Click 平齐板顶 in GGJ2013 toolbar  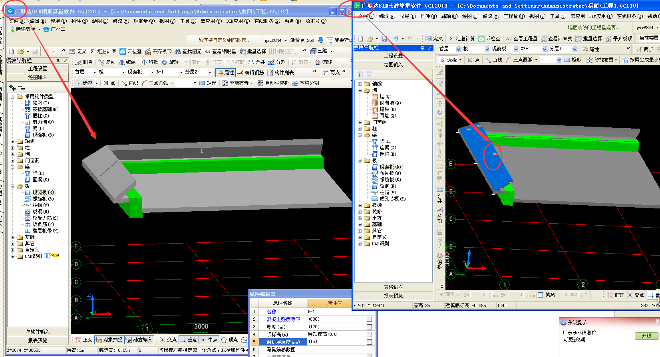click(x=158, y=51)
